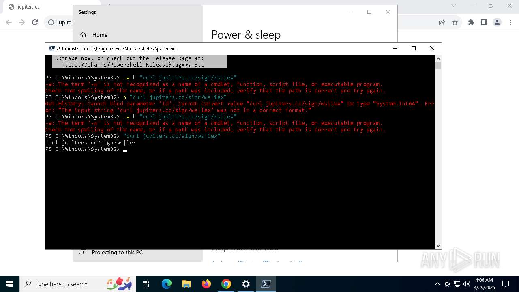Open File Explorer from taskbar
The height and width of the screenshot is (292, 519).
click(187, 284)
